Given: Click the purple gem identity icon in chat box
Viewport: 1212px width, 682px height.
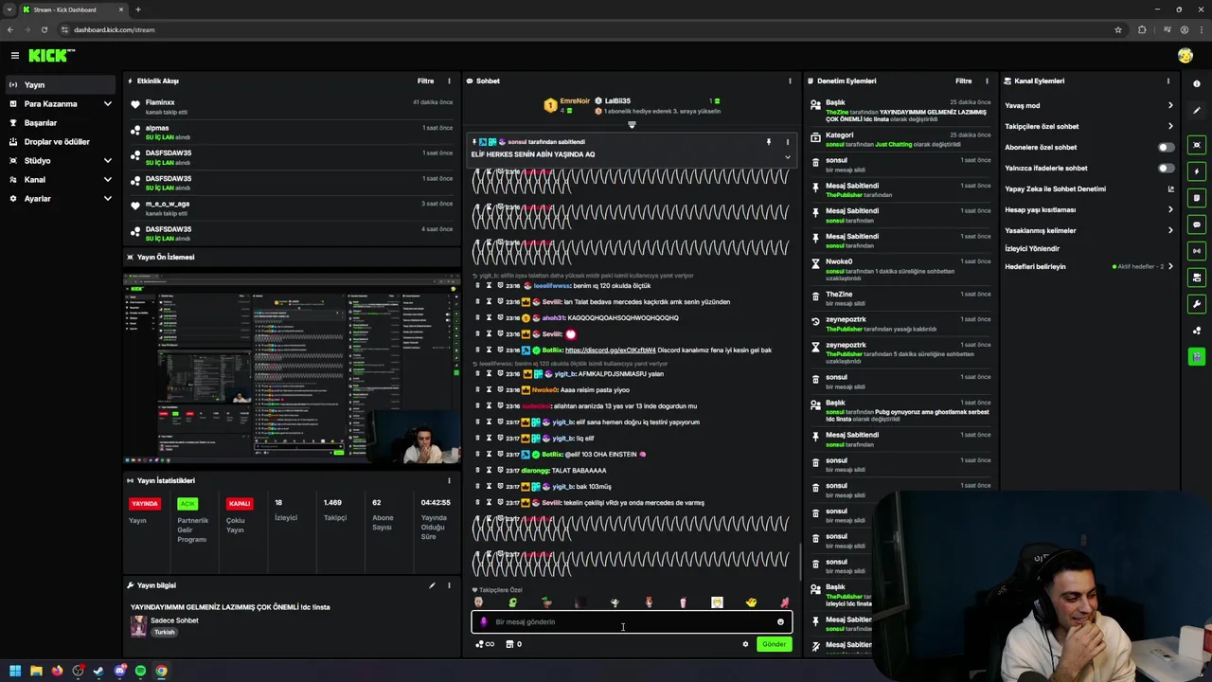Looking at the screenshot, I should [x=484, y=622].
